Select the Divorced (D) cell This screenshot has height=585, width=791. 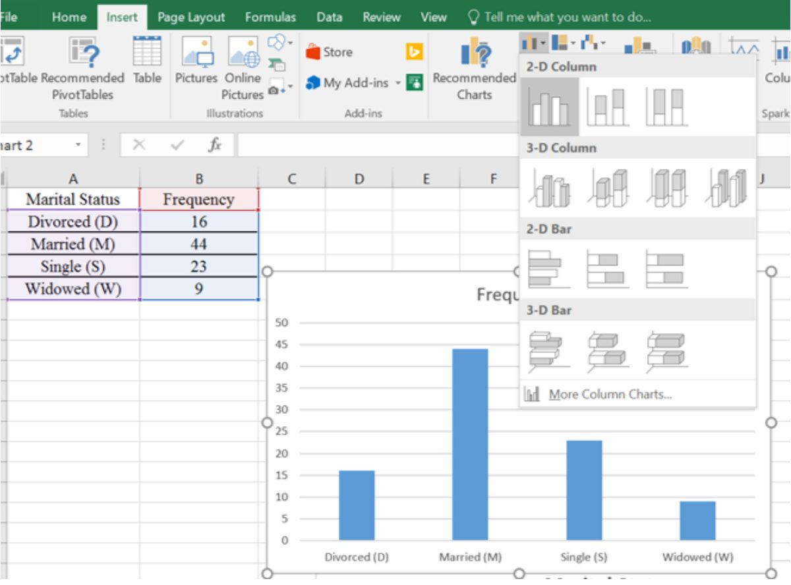73,222
